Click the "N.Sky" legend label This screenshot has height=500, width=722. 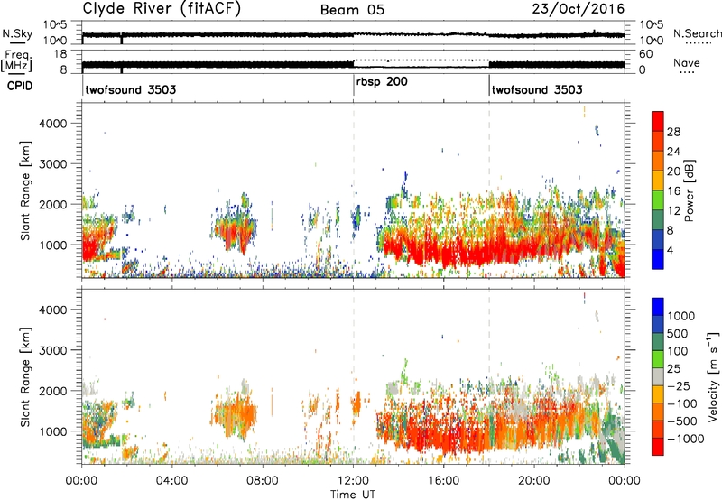pyautogui.click(x=17, y=33)
